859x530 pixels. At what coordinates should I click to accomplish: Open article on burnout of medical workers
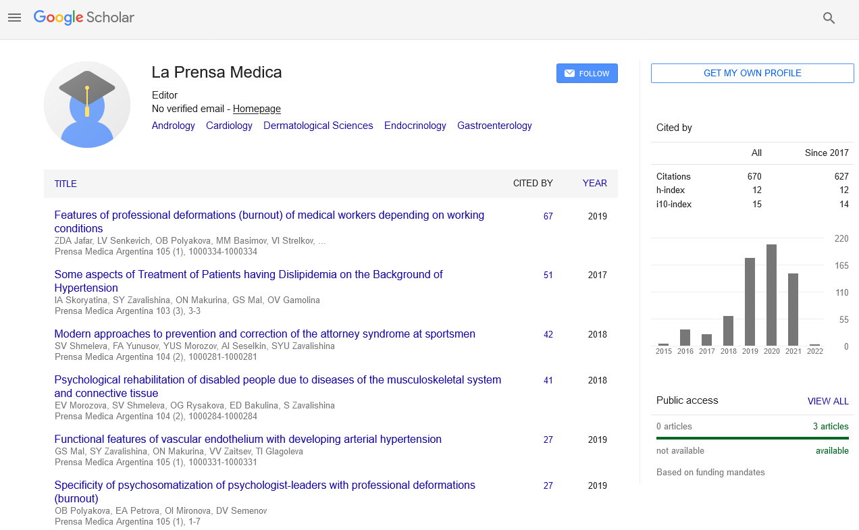point(269,221)
